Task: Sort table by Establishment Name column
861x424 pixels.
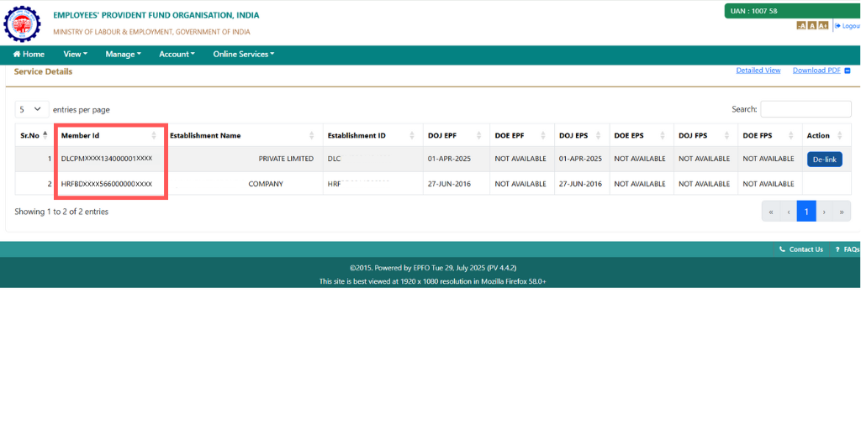Action: [243, 135]
